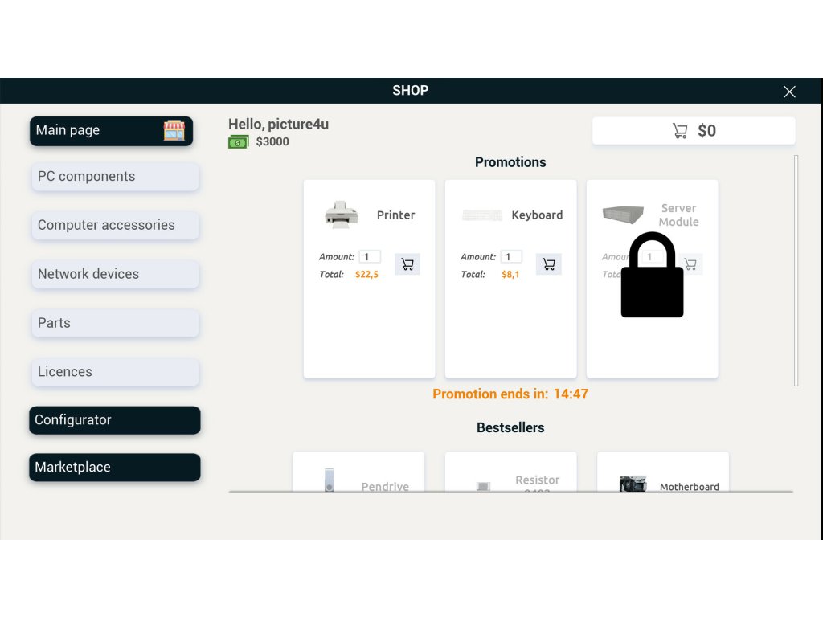
Task: Click the shop stall icon on Main page
Action: click(174, 130)
